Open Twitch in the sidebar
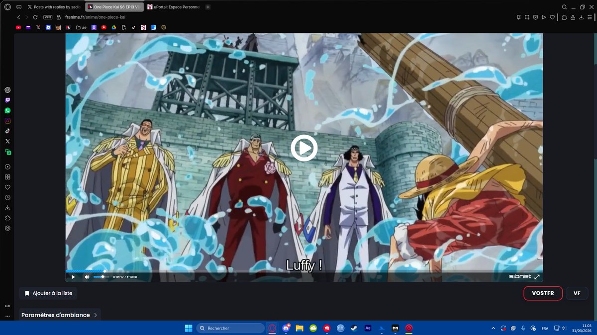 [7, 100]
